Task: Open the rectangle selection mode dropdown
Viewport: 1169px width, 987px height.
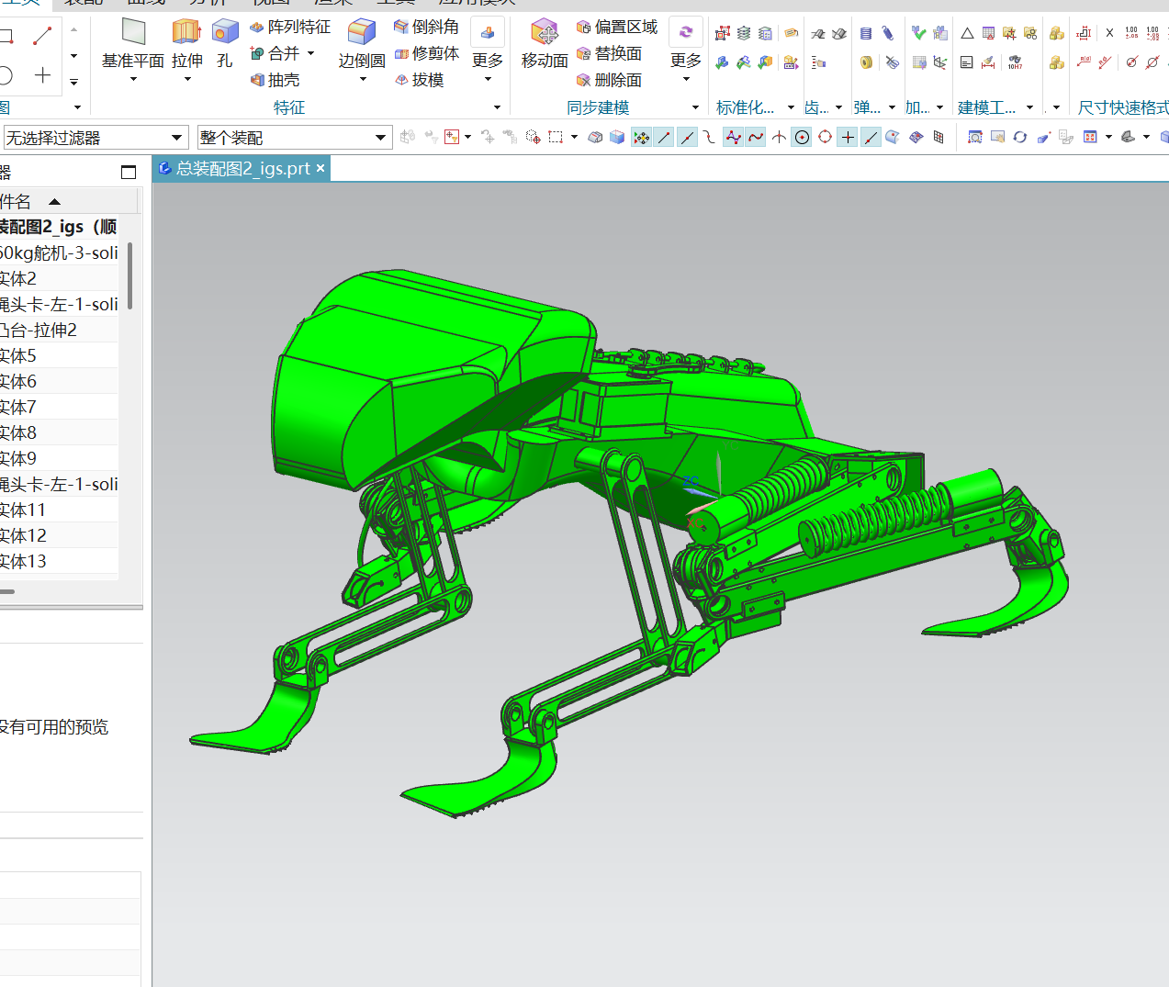Action: point(574,138)
